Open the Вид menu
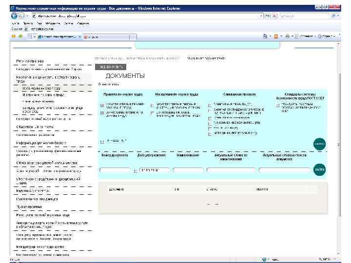 [39, 23]
